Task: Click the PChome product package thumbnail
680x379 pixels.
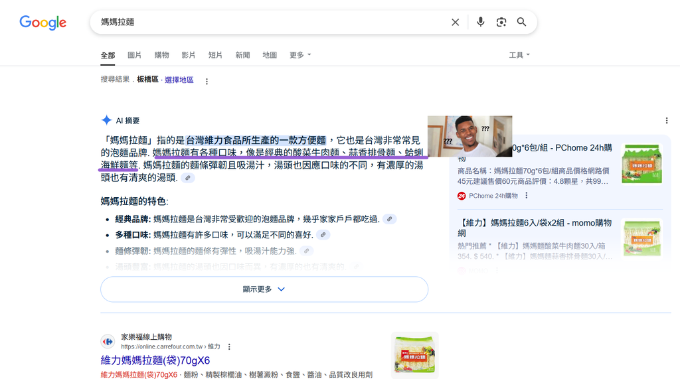Action: coord(642,163)
